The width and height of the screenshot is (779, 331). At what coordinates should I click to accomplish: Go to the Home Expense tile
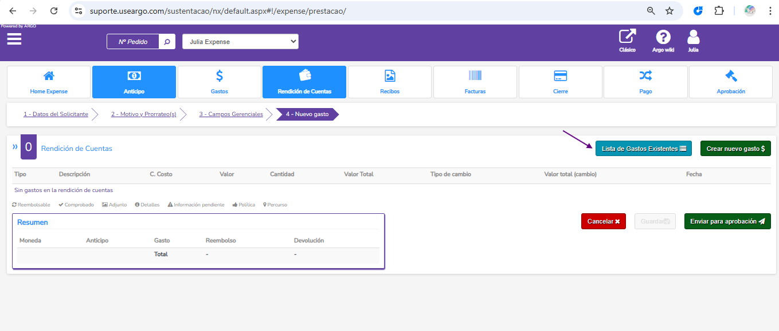(49, 82)
